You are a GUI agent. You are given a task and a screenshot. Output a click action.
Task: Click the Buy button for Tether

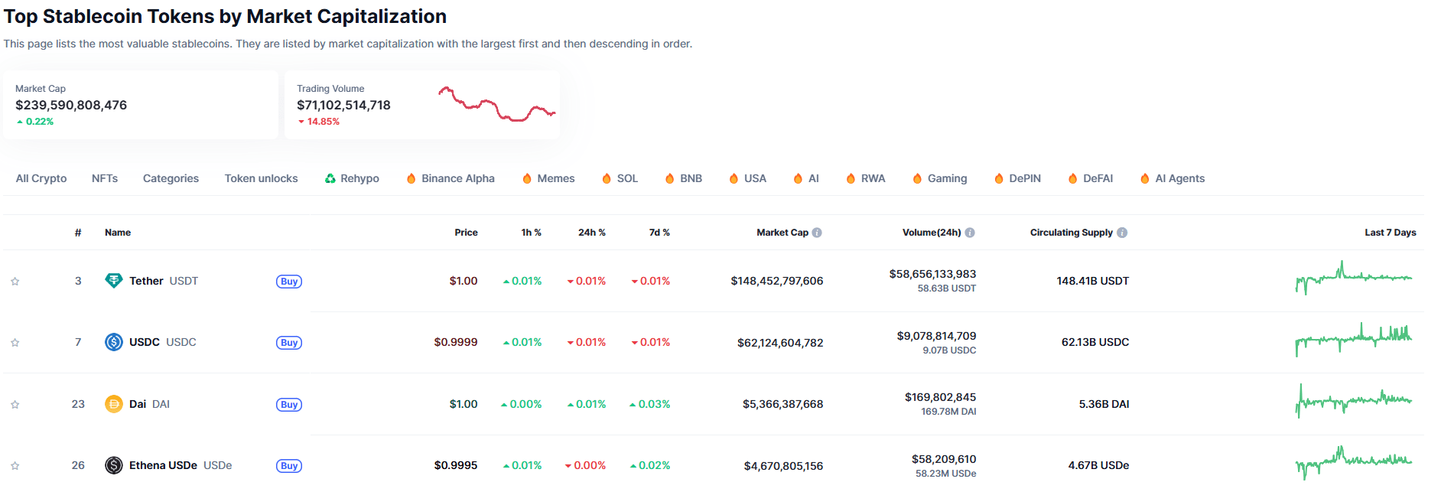pos(289,282)
